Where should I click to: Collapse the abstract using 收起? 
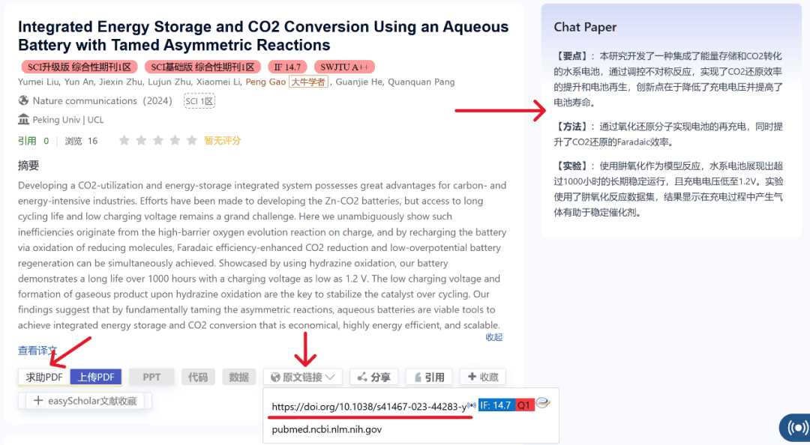click(x=493, y=337)
